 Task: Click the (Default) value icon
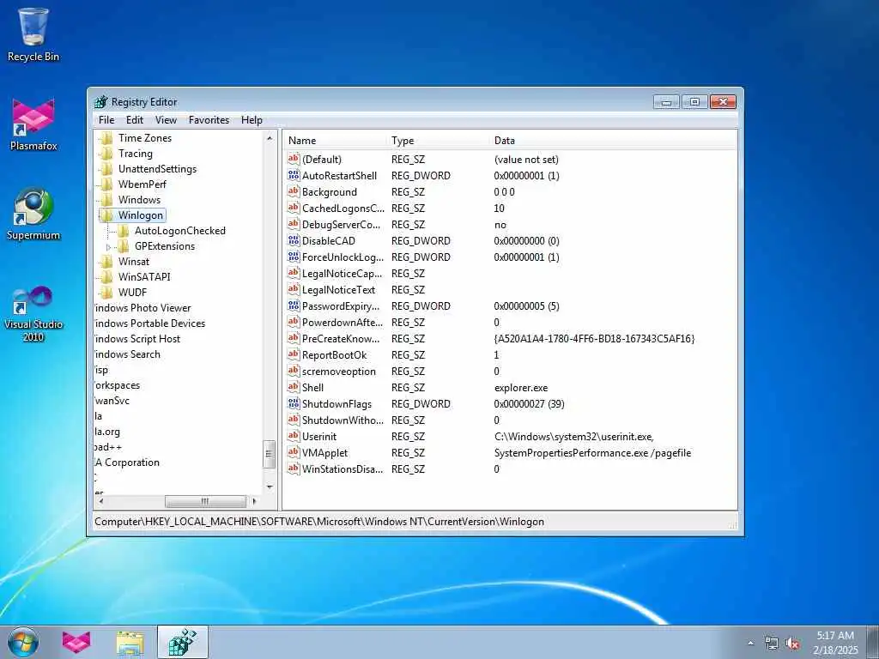coord(294,159)
